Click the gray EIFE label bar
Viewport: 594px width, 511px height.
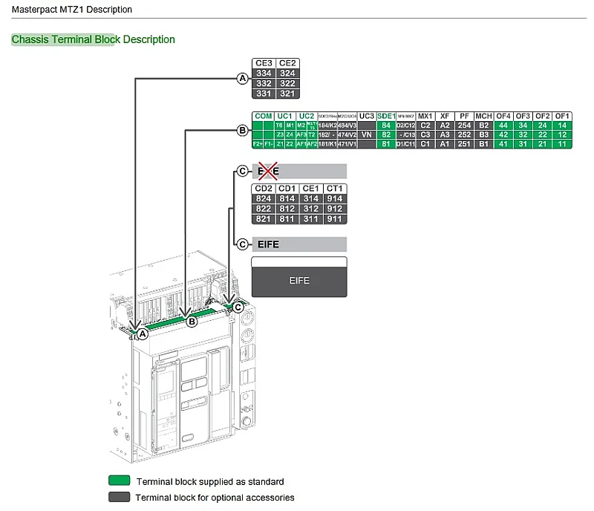coord(299,244)
